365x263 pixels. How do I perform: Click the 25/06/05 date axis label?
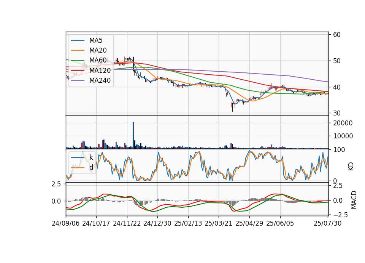pos(280,223)
